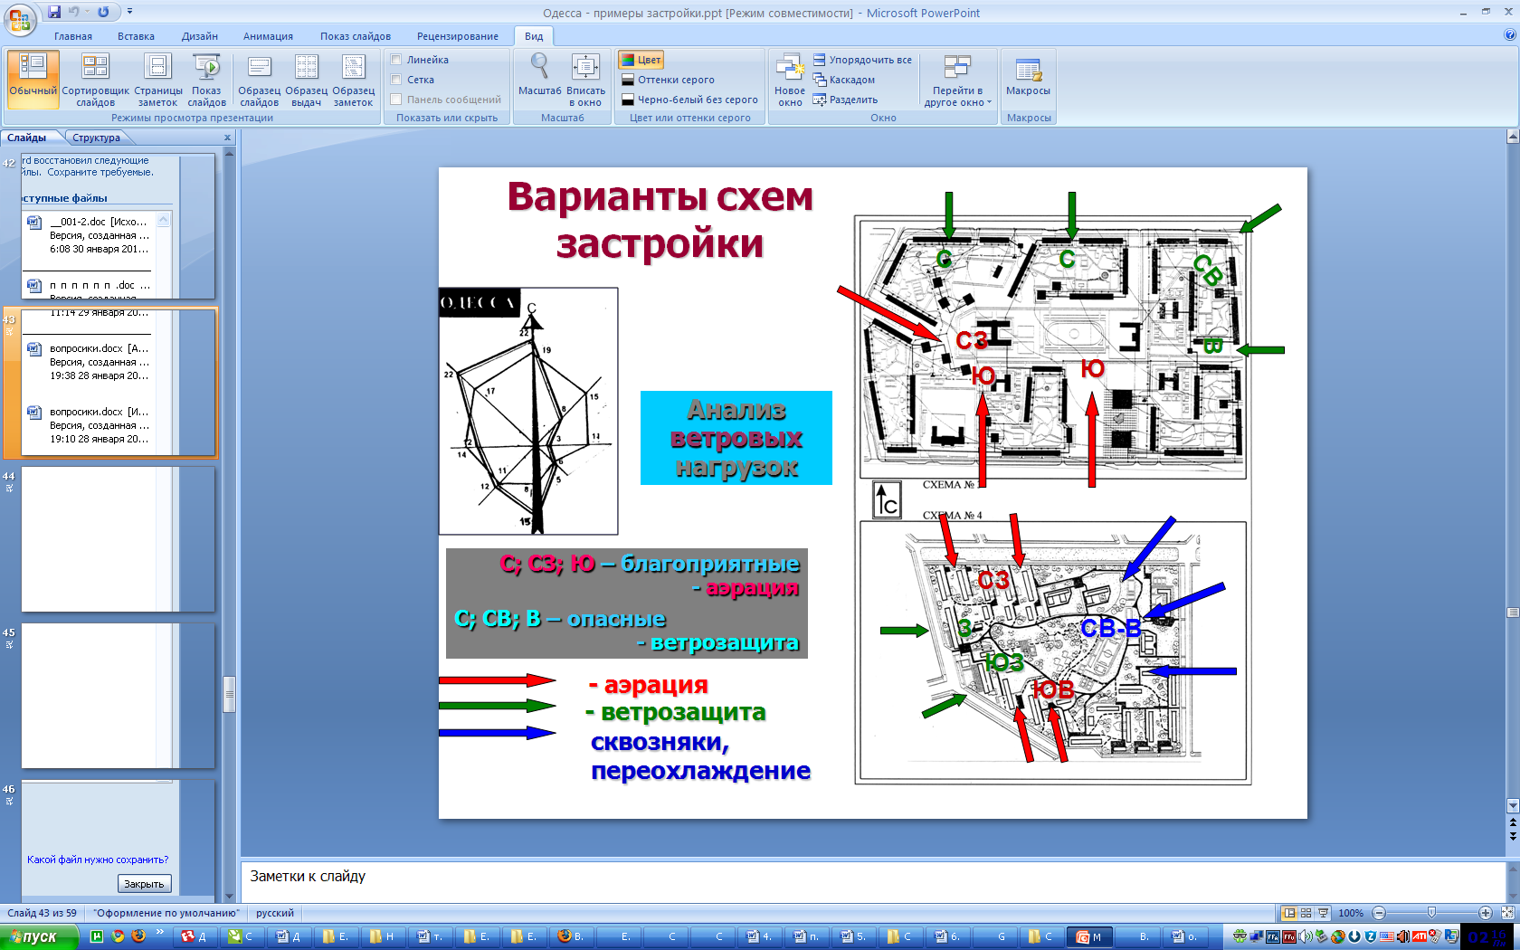Enable the Линейка checkbox
This screenshot has height=950, width=1520.
tap(396, 60)
